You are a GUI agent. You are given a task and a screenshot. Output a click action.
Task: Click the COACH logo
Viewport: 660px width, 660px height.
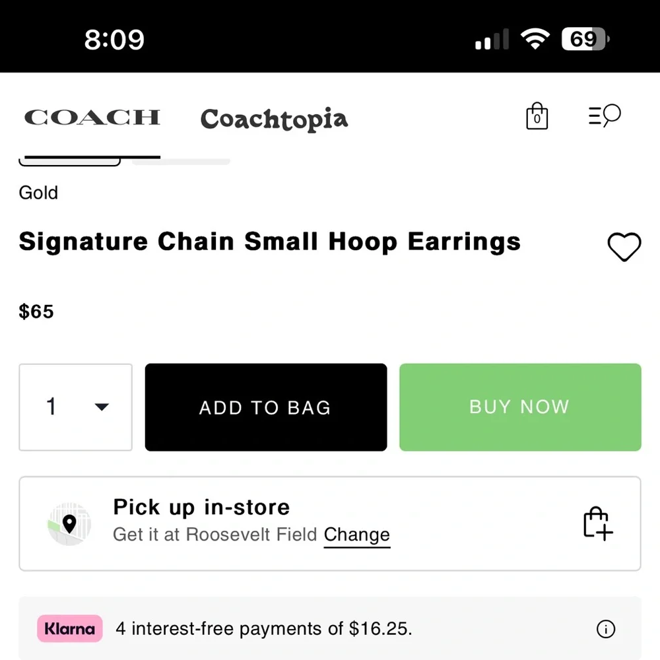coord(92,117)
